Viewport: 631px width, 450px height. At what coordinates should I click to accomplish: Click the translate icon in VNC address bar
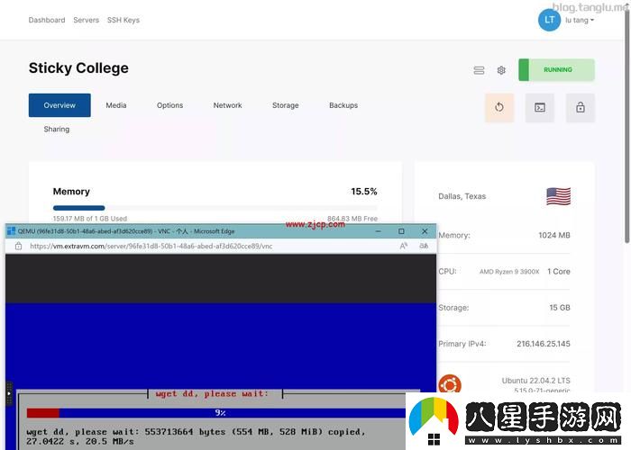pyautogui.click(x=424, y=246)
